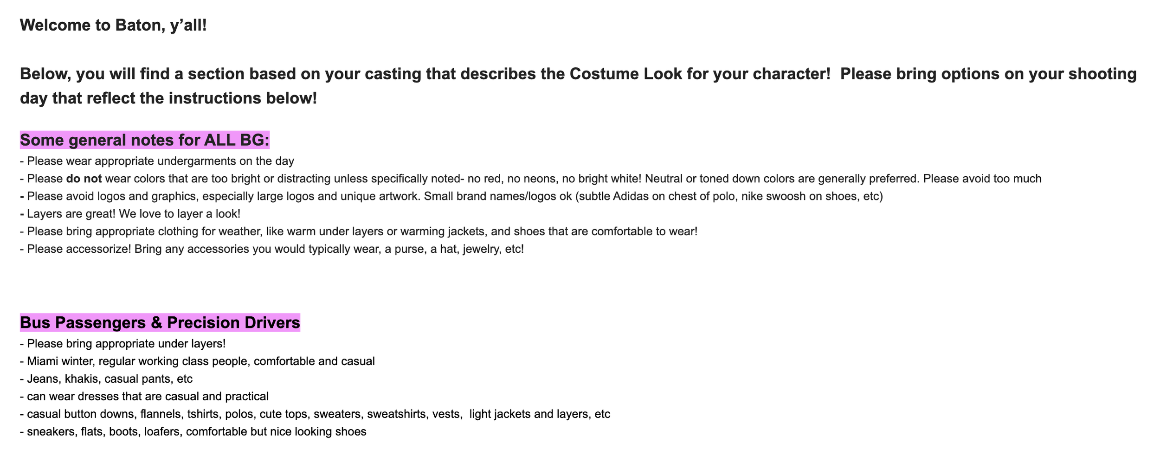The image size is (1160, 475).
Task: Click the 'light jackets and layers, etc' phrase
Action: [540, 414]
